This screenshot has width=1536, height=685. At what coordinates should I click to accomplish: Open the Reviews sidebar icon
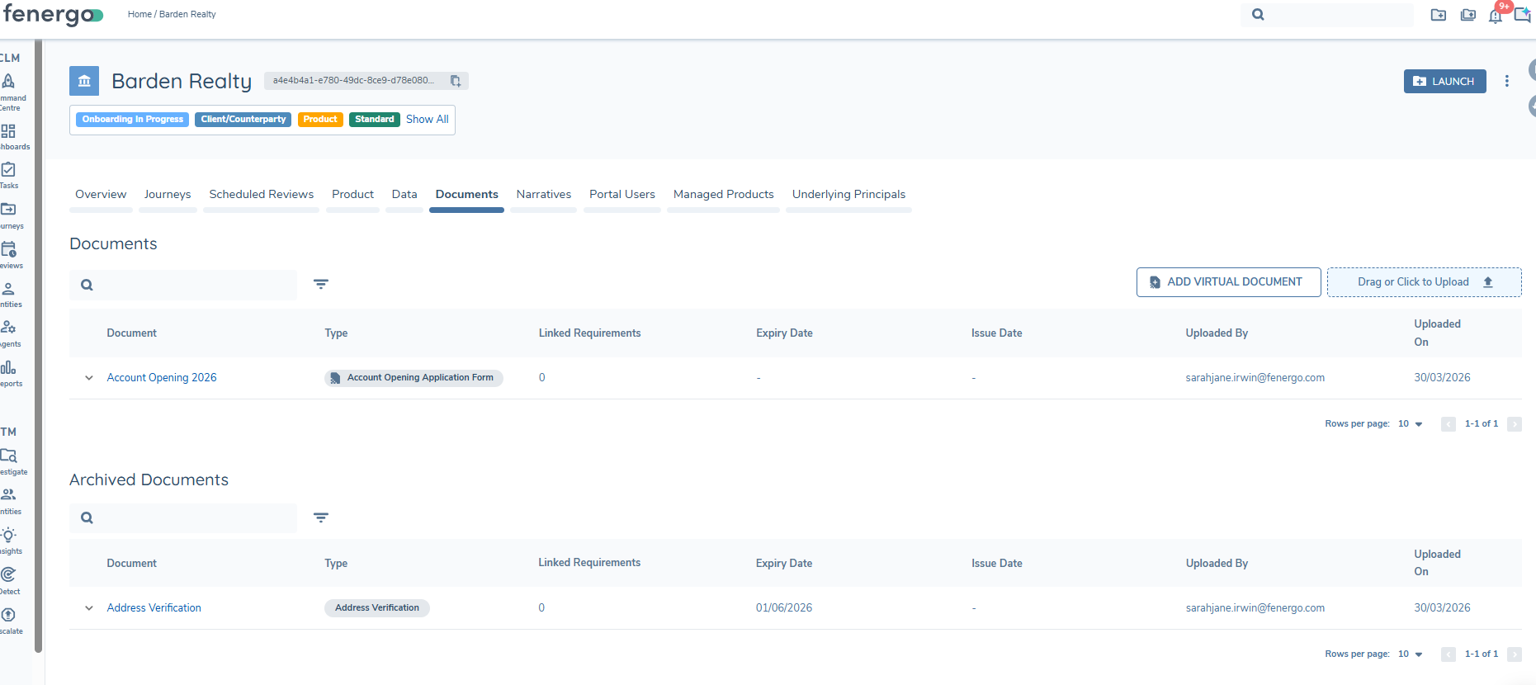pyautogui.click(x=8, y=249)
